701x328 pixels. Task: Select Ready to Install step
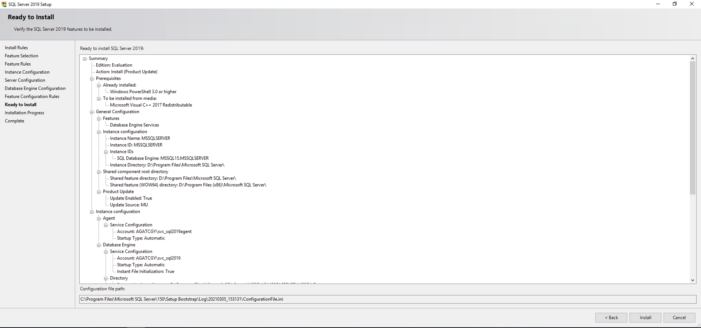[21, 105]
